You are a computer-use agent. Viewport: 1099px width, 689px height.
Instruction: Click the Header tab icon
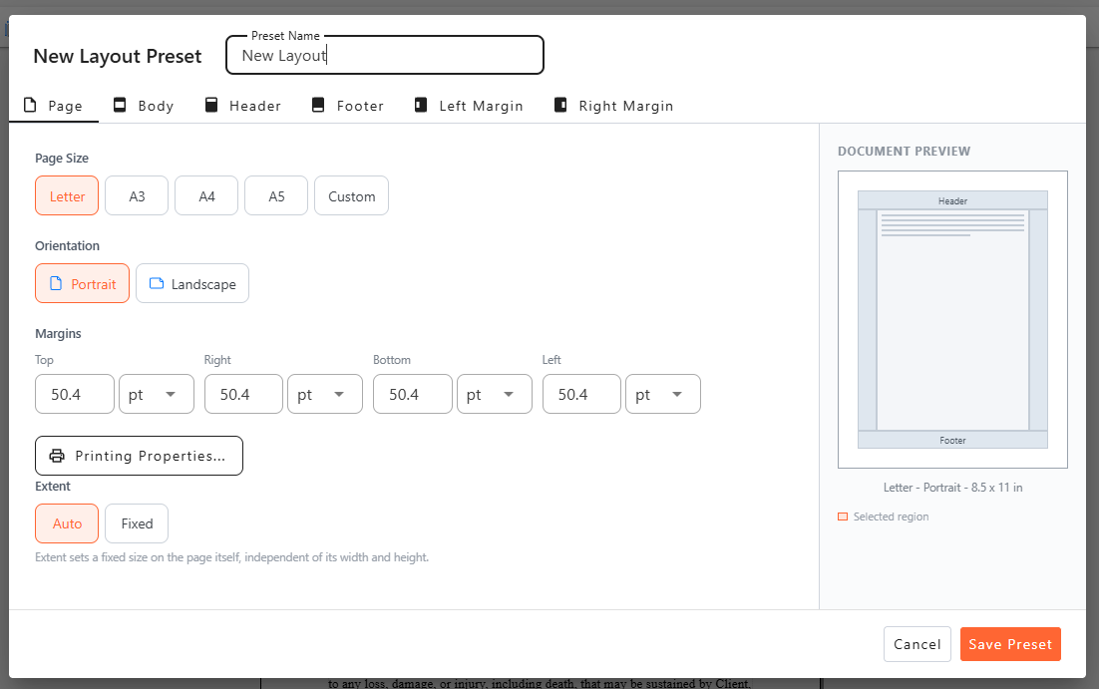click(211, 105)
